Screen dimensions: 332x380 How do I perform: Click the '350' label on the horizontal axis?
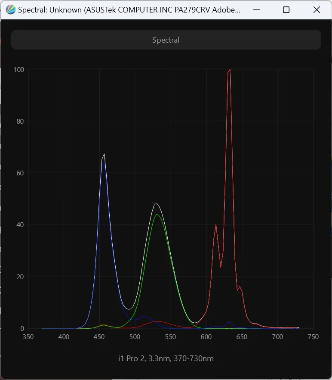pyautogui.click(x=28, y=337)
